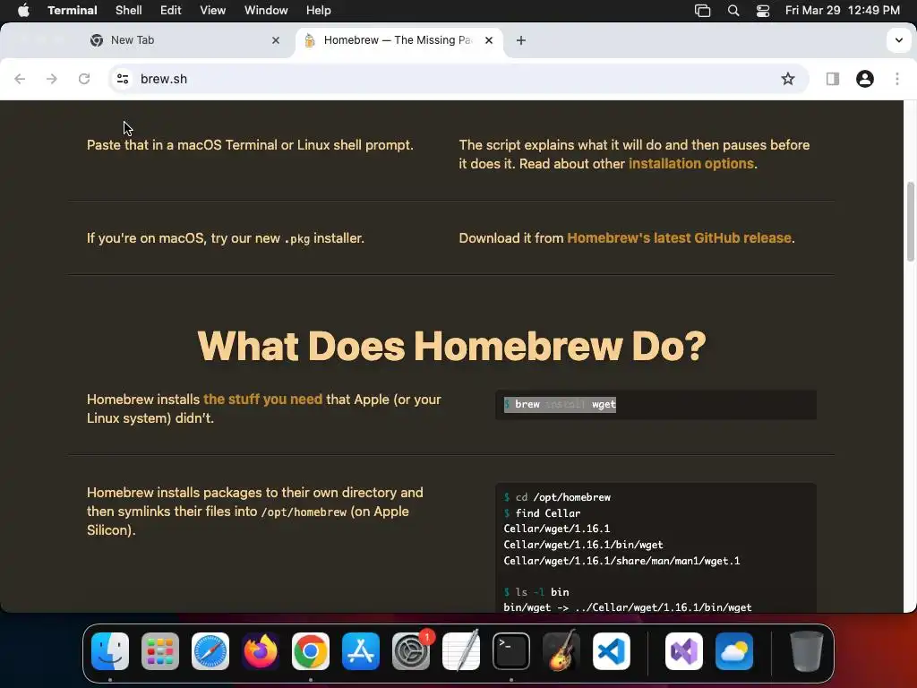Viewport: 917px width, 688px height.
Task: Open the Help menu
Action: [x=319, y=11]
